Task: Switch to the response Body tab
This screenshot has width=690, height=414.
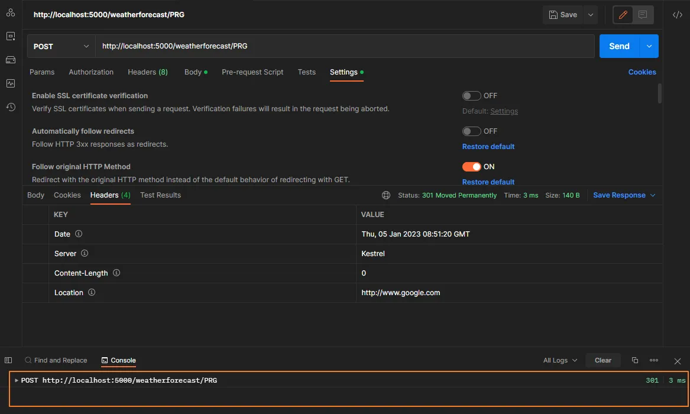Action: pyautogui.click(x=35, y=195)
